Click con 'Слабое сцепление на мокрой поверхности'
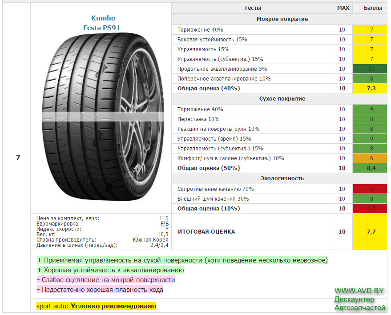Viewport: 391px width, 315px height. coord(106,280)
